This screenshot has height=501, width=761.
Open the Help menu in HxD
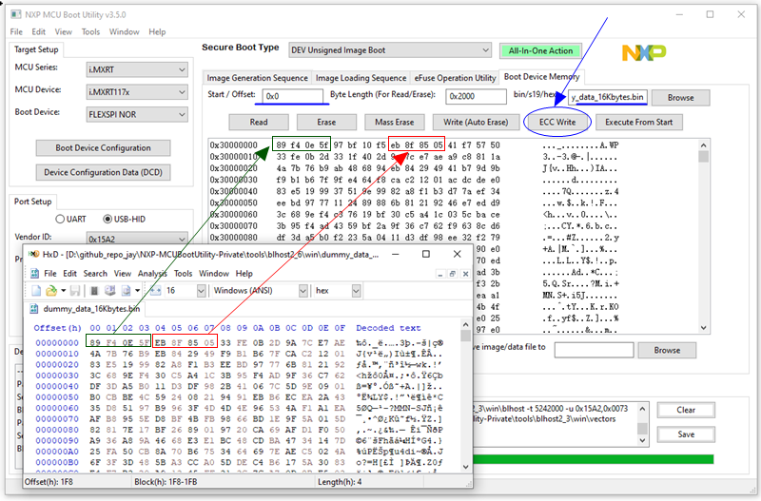pyautogui.click(x=244, y=274)
